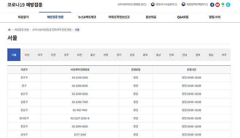
Task: Click the 코로나19 예방접종 전화예약 운영 현황 breadcrumb
Action: click(52, 30)
